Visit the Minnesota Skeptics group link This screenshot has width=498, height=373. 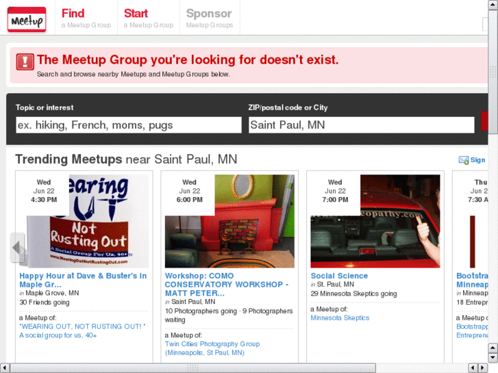tap(340, 318)
